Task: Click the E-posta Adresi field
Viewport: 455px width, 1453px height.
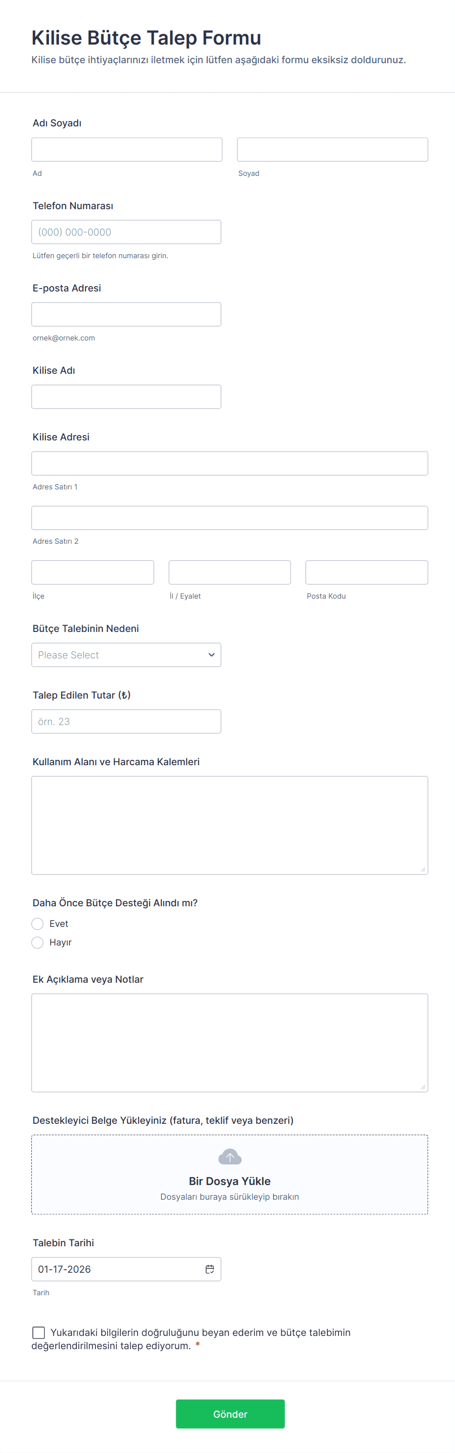Action: (126, 314)
